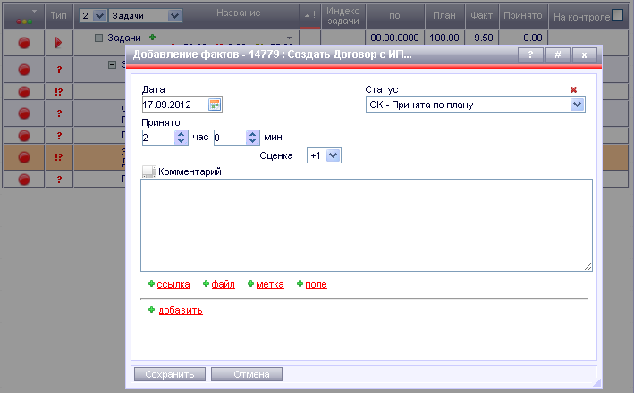Click the help question mark button in dialog title

pyautogui.click(x=531, y=54)
